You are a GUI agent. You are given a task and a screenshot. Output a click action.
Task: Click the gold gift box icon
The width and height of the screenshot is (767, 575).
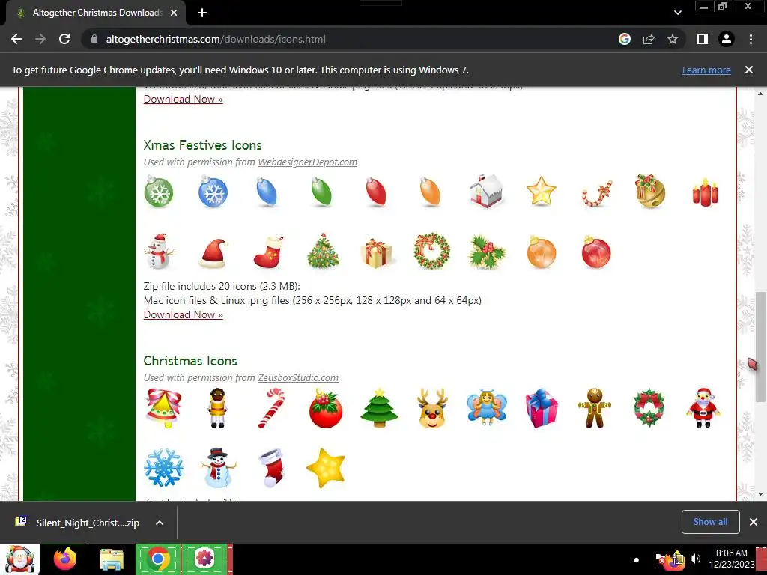tap(377, 253)
